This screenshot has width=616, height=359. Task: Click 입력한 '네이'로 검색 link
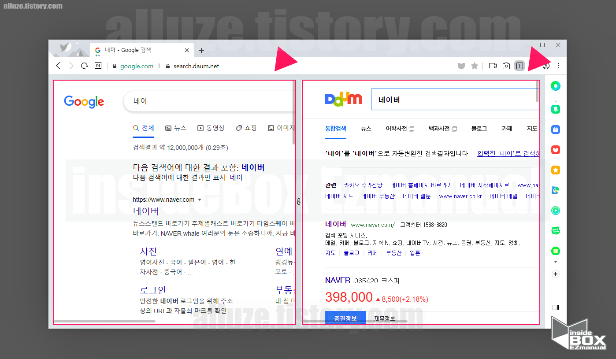(x=508, y=153)
